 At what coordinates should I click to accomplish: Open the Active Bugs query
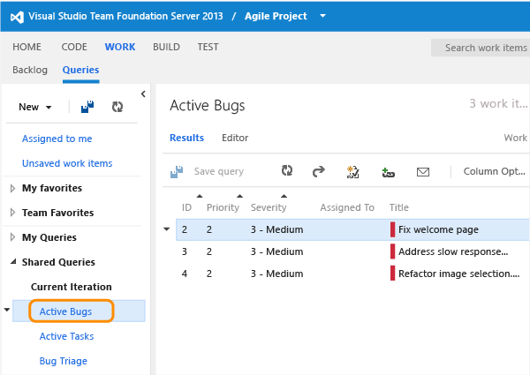point(65,311)
